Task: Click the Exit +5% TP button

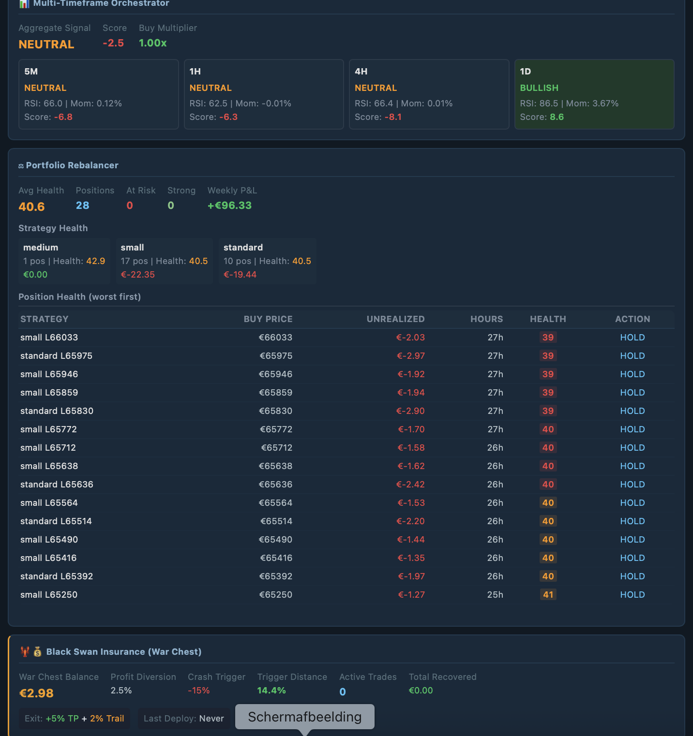Action: 74,718
